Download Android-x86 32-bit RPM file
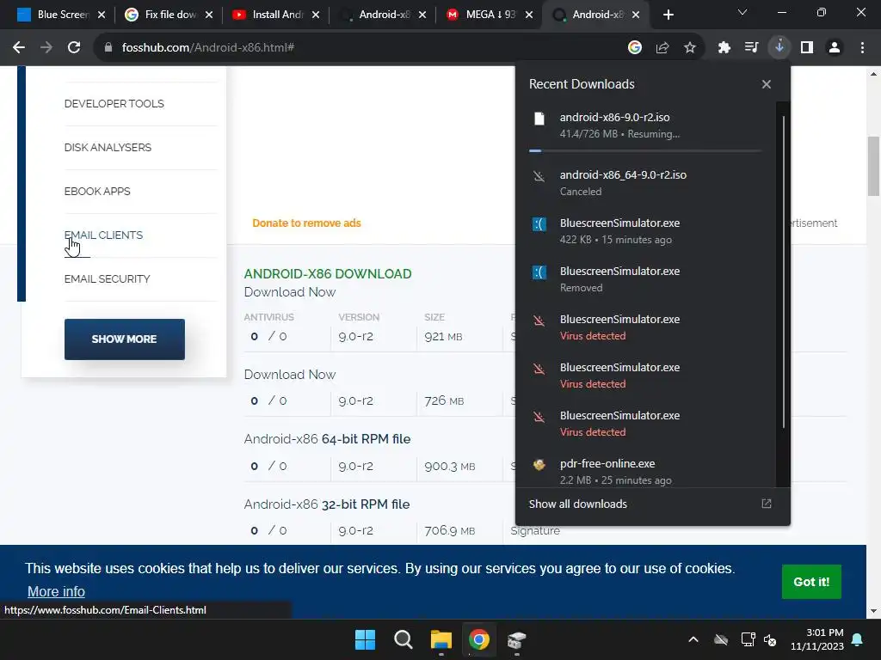Image resolution: width=881 pixels, height=660 pixels. (x=326, y=504)
